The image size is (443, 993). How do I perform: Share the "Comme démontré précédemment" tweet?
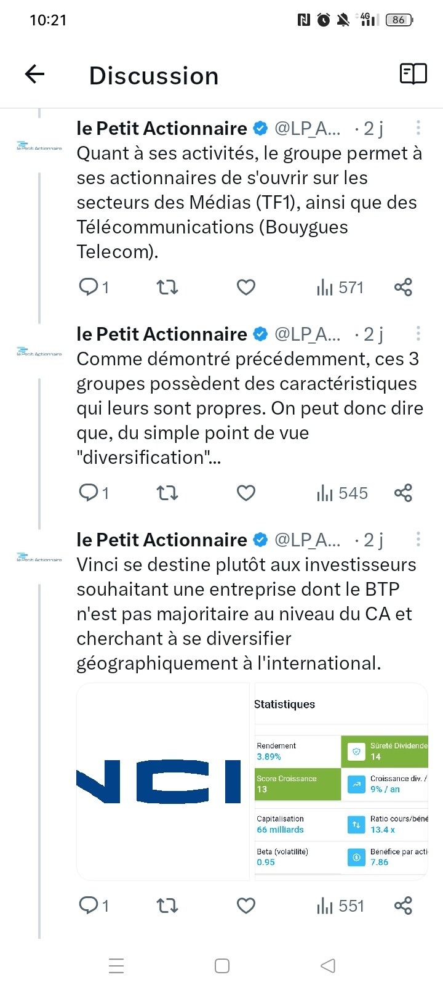403,493
